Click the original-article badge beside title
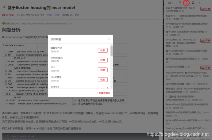212x140 pixels. [4, 7]
